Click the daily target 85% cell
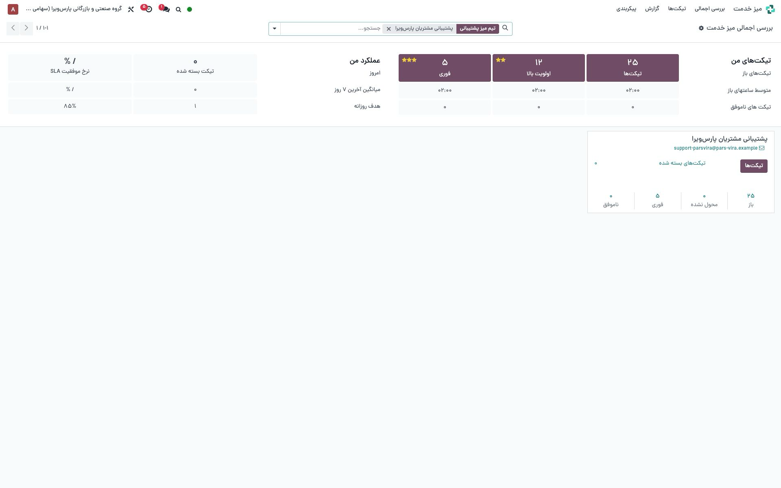The width and height of the screenshot is (781, 488). 70,106
